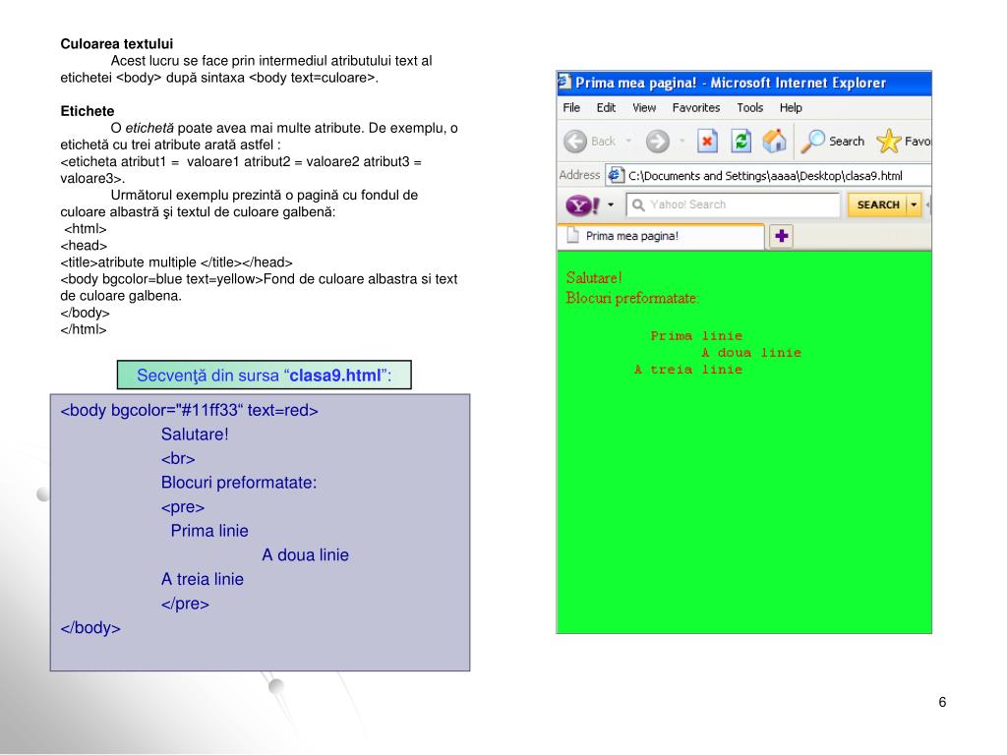Open the Favorites menu

pos(696,108)
